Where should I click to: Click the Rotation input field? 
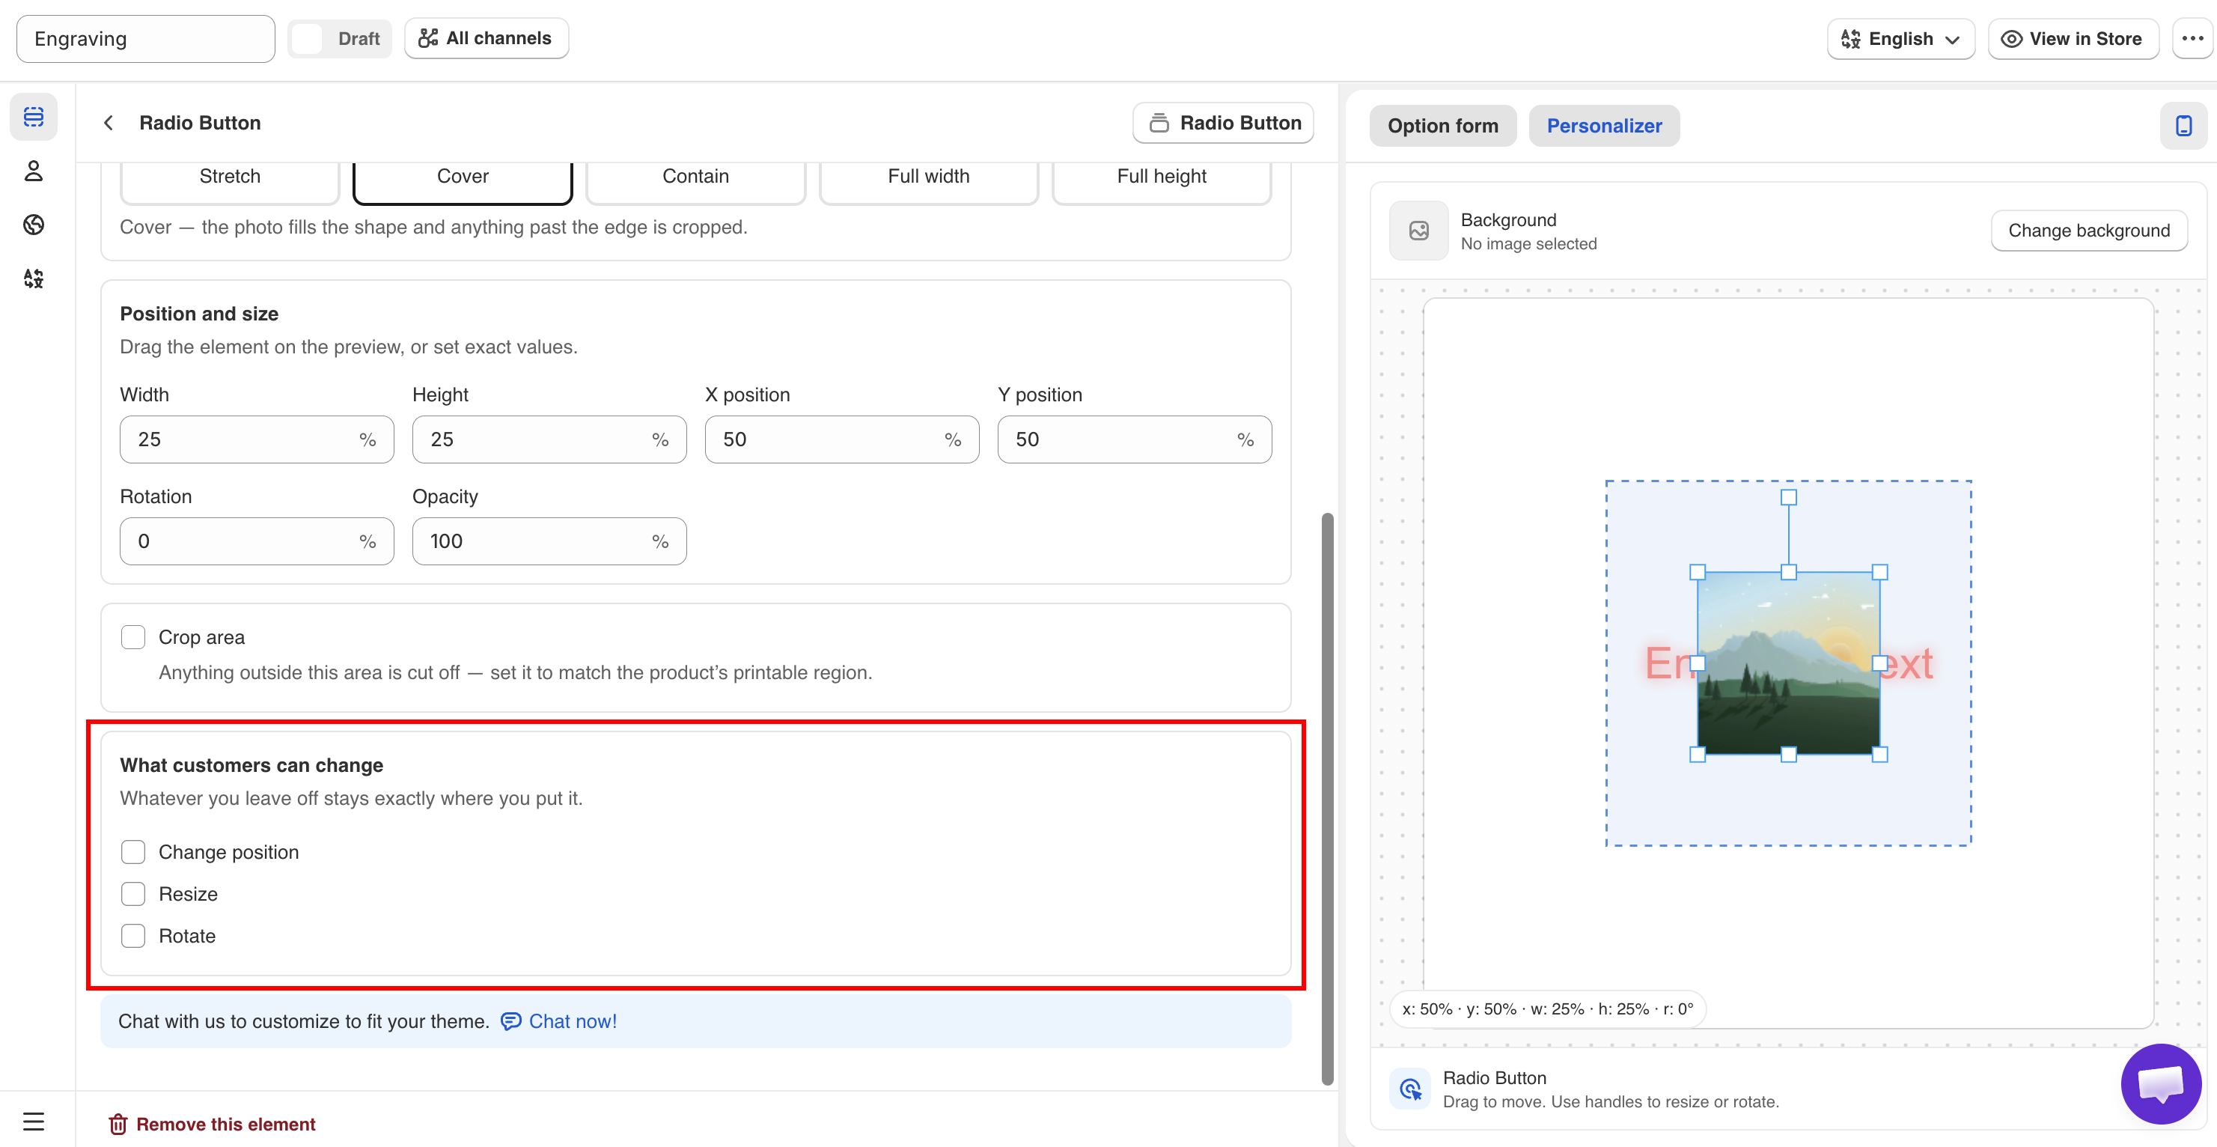[x=257, y=541]
